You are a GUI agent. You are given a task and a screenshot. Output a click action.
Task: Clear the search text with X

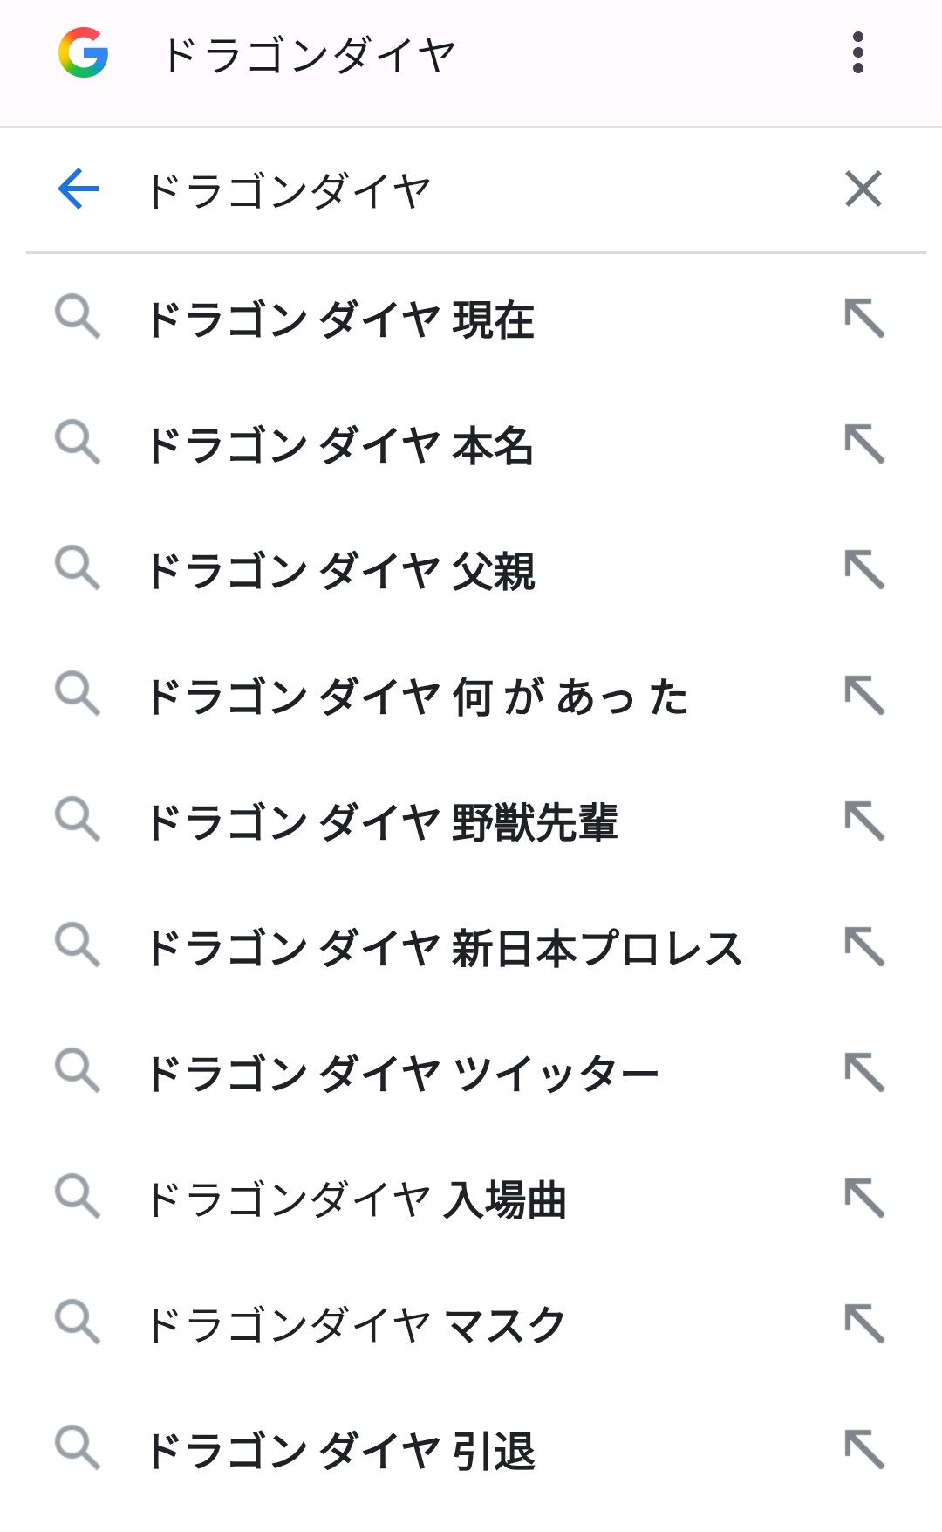point(863,189)
